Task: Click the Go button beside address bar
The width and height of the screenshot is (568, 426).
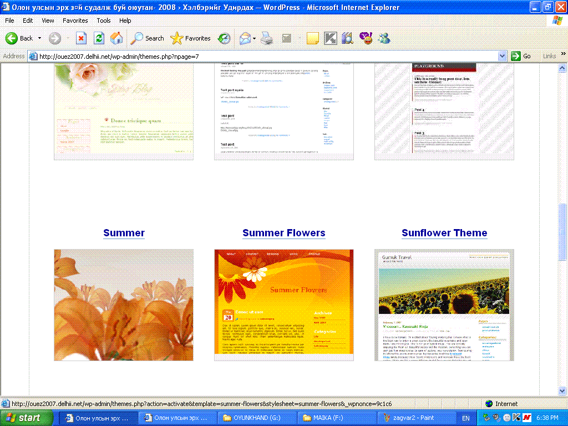Action: [521, 56]
